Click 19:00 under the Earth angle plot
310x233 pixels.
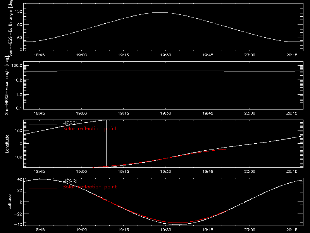pyautogui.click(x=81, y=55)
